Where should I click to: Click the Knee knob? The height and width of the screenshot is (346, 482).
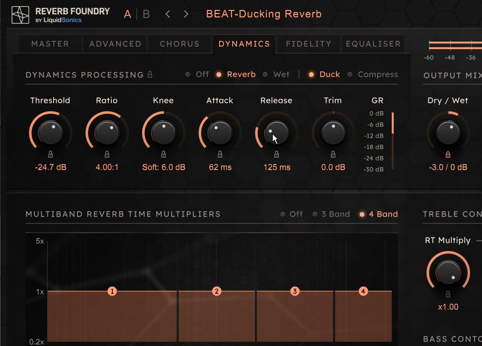tap(163, 133)
